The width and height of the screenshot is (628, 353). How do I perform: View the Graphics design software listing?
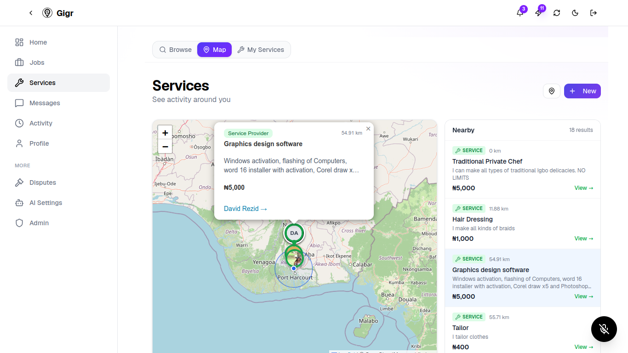tap(584, 296)
